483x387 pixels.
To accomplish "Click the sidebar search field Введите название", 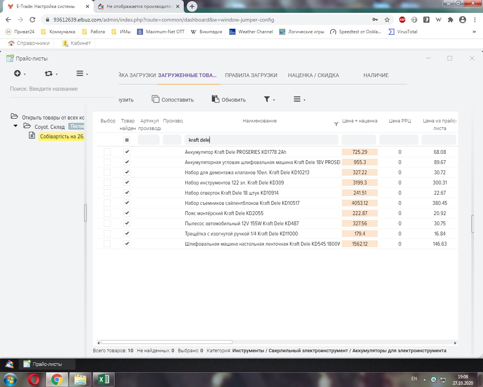I will coord(62,89).
